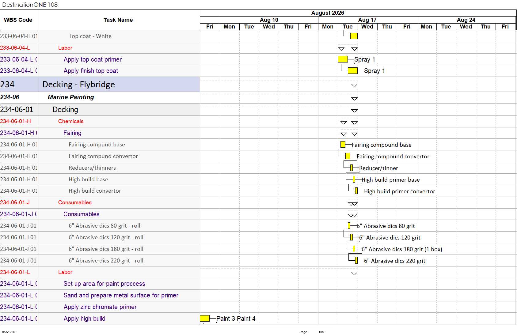Viewport: 517px width, 336px height.
Task: Click the 6" Abrasive dics 180 grit (1 box) label
Action: (402, 249)
